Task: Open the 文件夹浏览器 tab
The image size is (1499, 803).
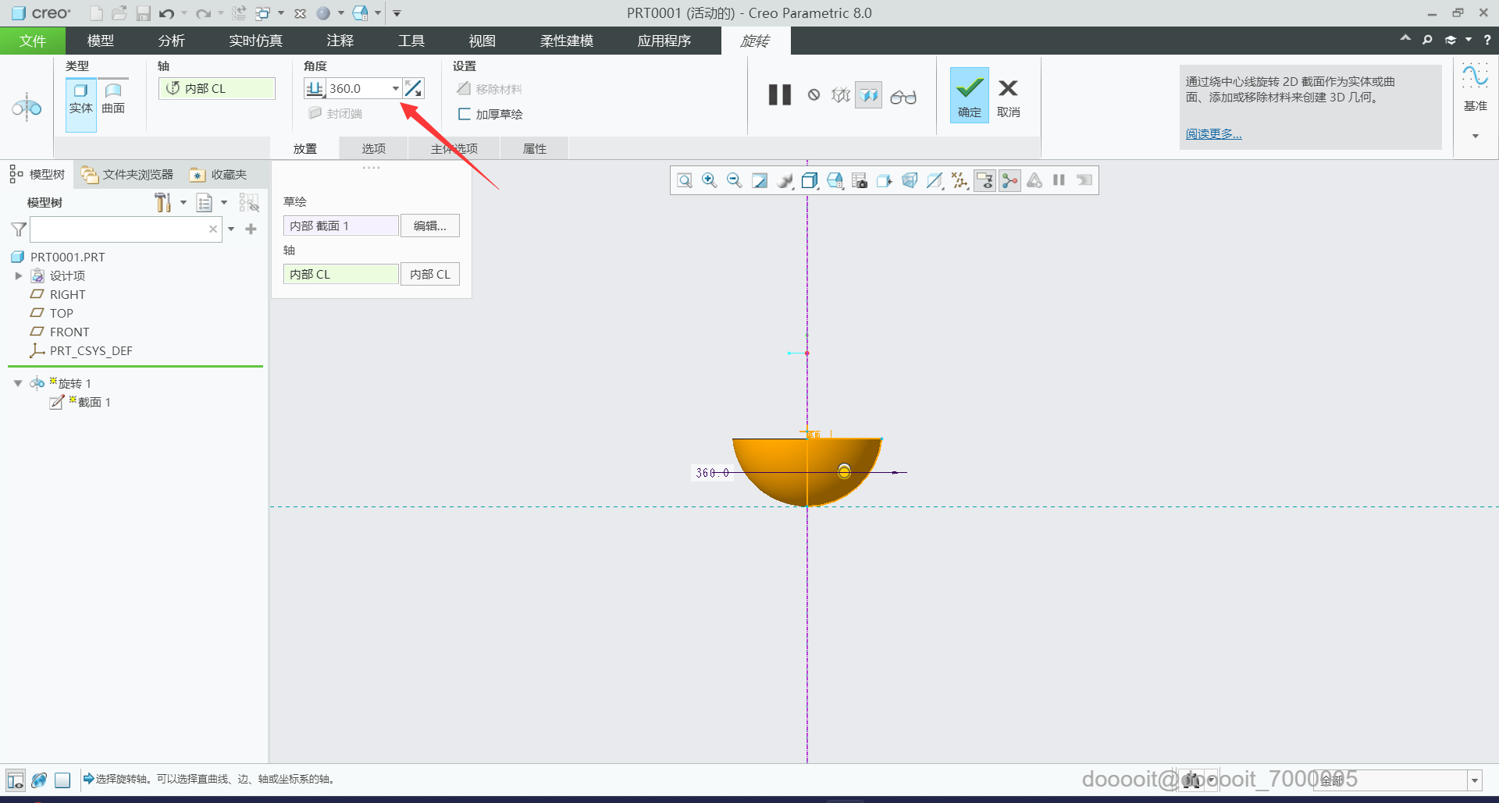Action: (127, 174)
